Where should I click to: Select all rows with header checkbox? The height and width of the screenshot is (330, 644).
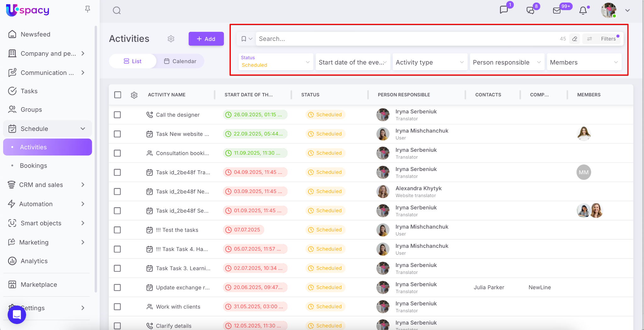click(118, 95)
